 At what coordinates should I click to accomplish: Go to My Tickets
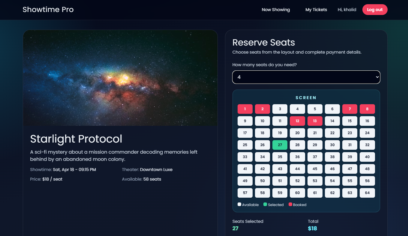pos(316,10)
